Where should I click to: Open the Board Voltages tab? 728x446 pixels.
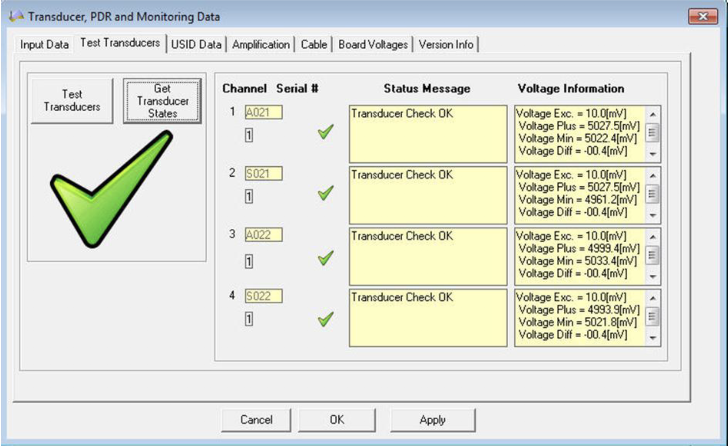click(x=373, y=45)
